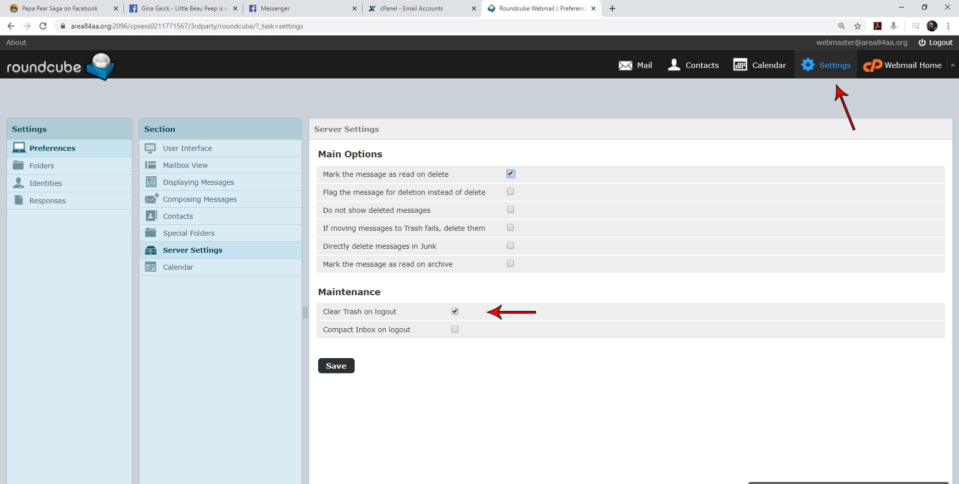
Task: Disable Clear Trash on logout
Action: tap(455, 312)
